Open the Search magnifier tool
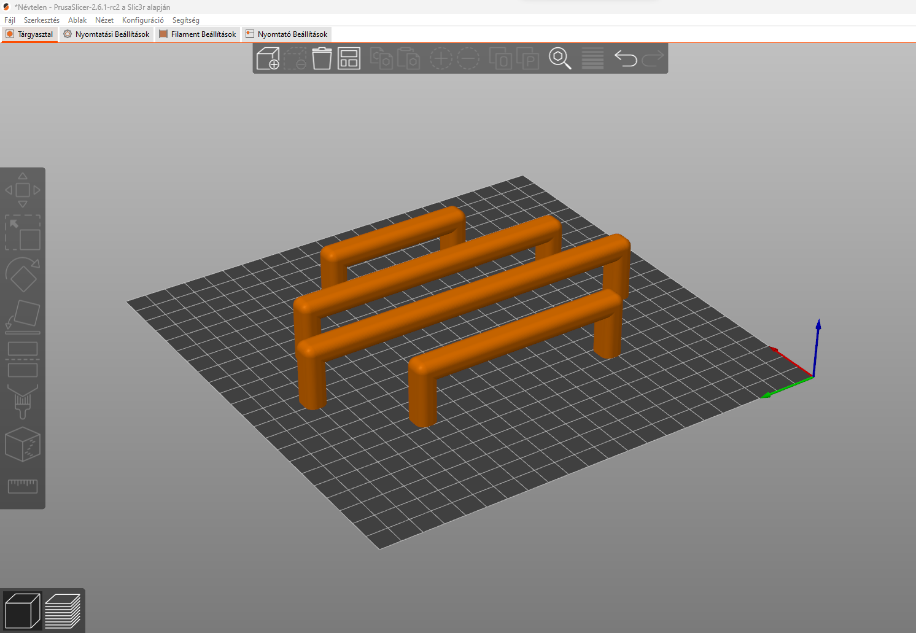The width and height of the screenshot is (916, 633). [x=560, y=58]
